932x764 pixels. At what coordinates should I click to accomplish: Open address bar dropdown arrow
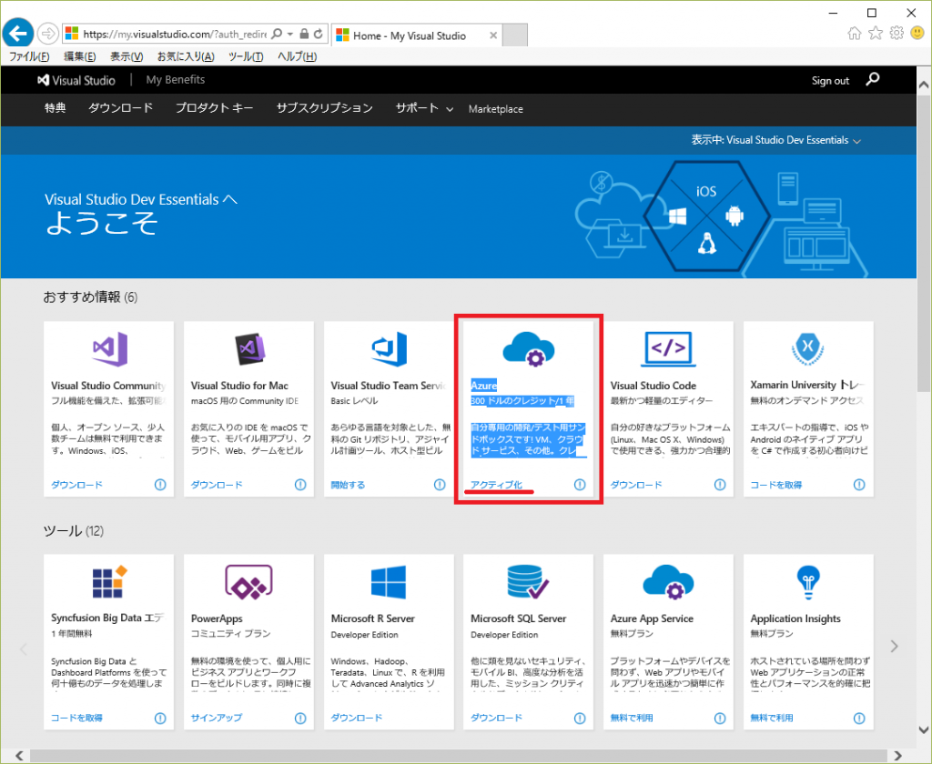pyautogui.click(x=290, y=34)
